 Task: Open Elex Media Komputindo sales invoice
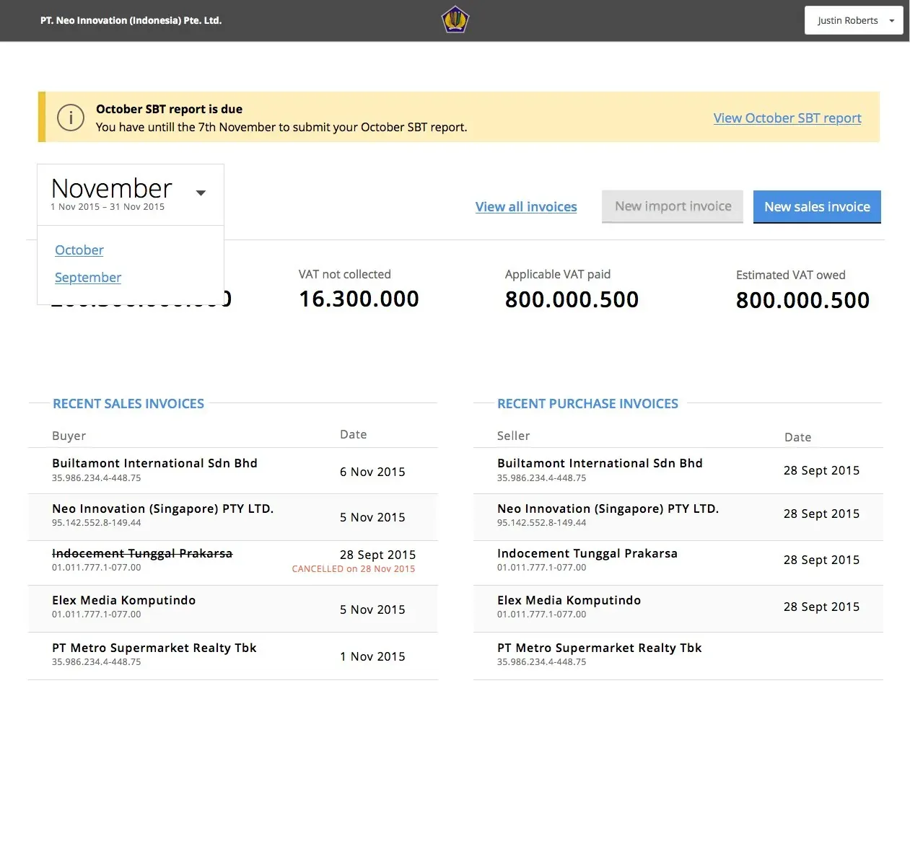[233, 609]
